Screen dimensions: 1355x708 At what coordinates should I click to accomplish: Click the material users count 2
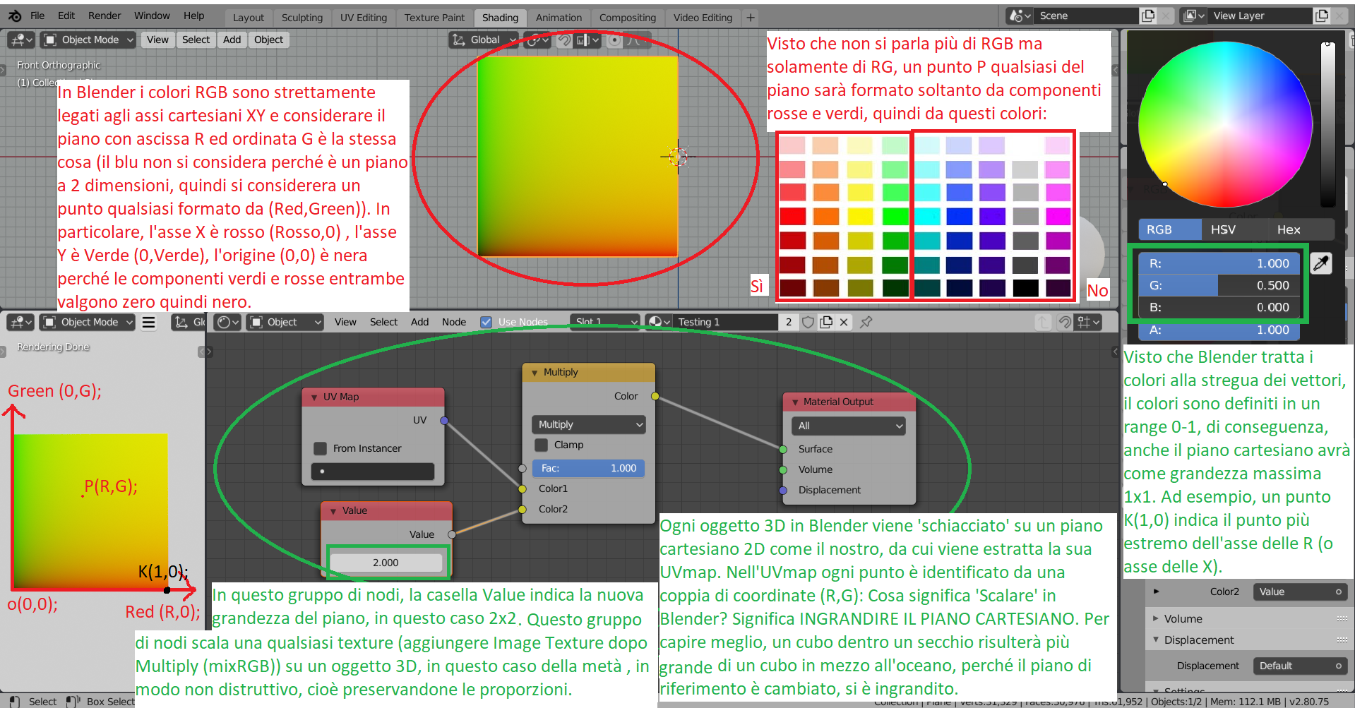[789, 322]
